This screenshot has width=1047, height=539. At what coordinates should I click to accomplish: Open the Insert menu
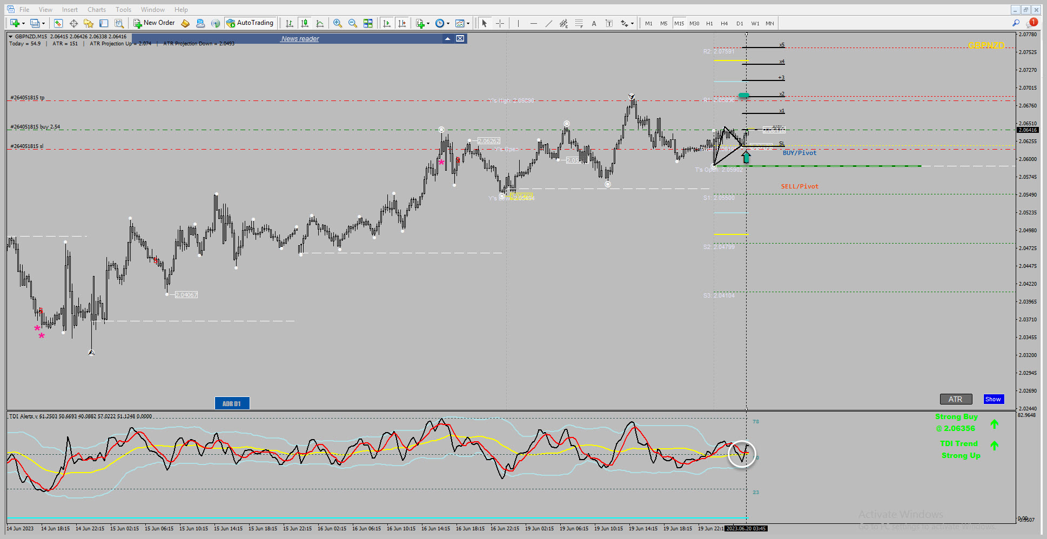(x=70, y=10)
